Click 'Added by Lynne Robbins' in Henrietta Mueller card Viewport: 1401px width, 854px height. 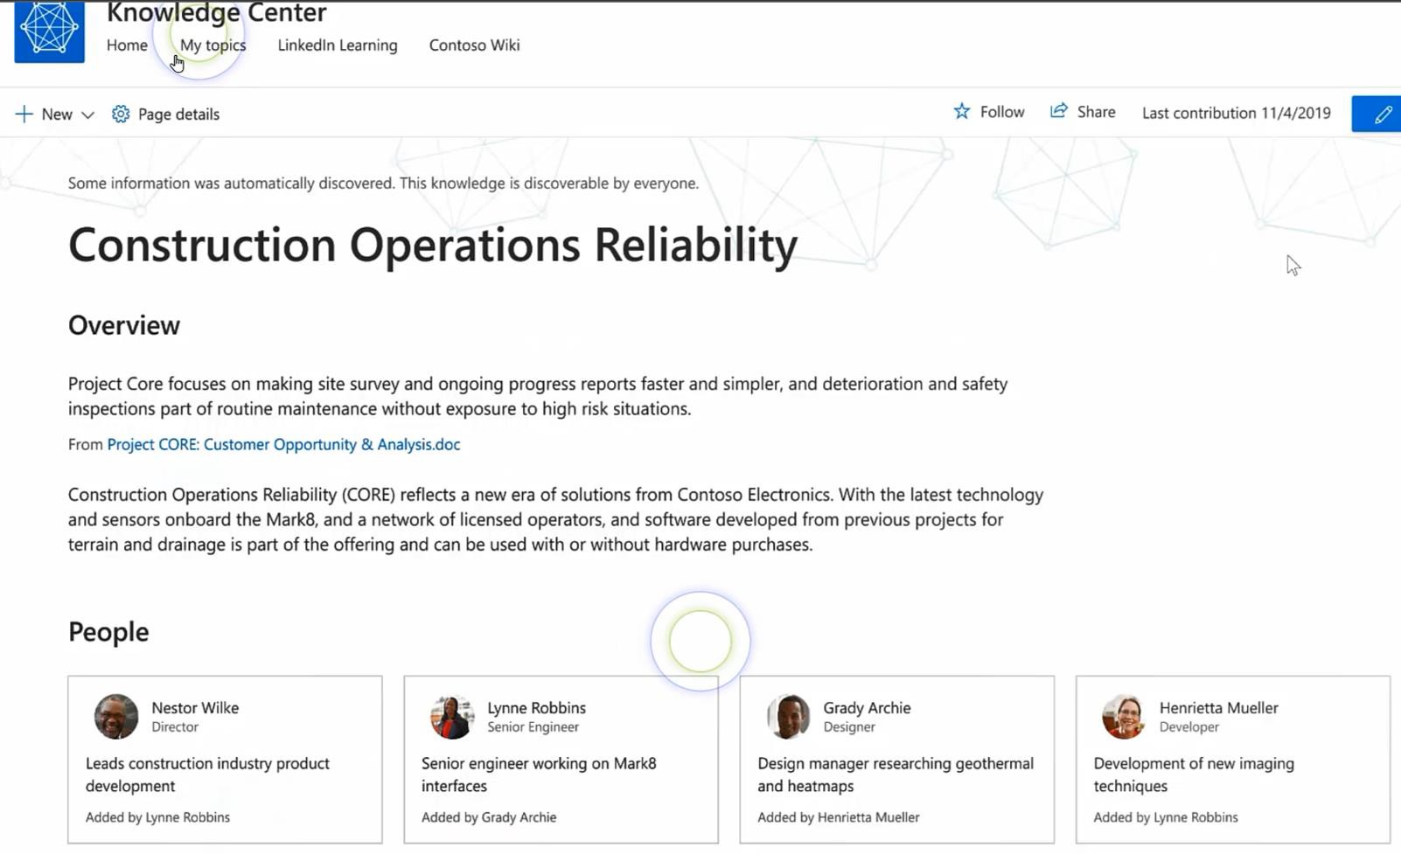1166,817
